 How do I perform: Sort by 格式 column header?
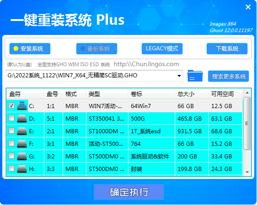coord(74,94)
